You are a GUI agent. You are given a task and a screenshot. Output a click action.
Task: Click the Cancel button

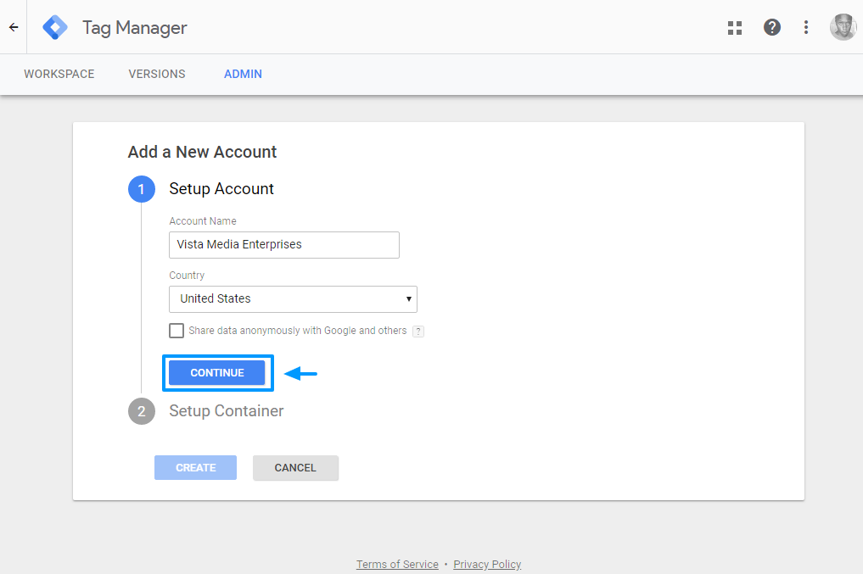(x=295, y=468)
